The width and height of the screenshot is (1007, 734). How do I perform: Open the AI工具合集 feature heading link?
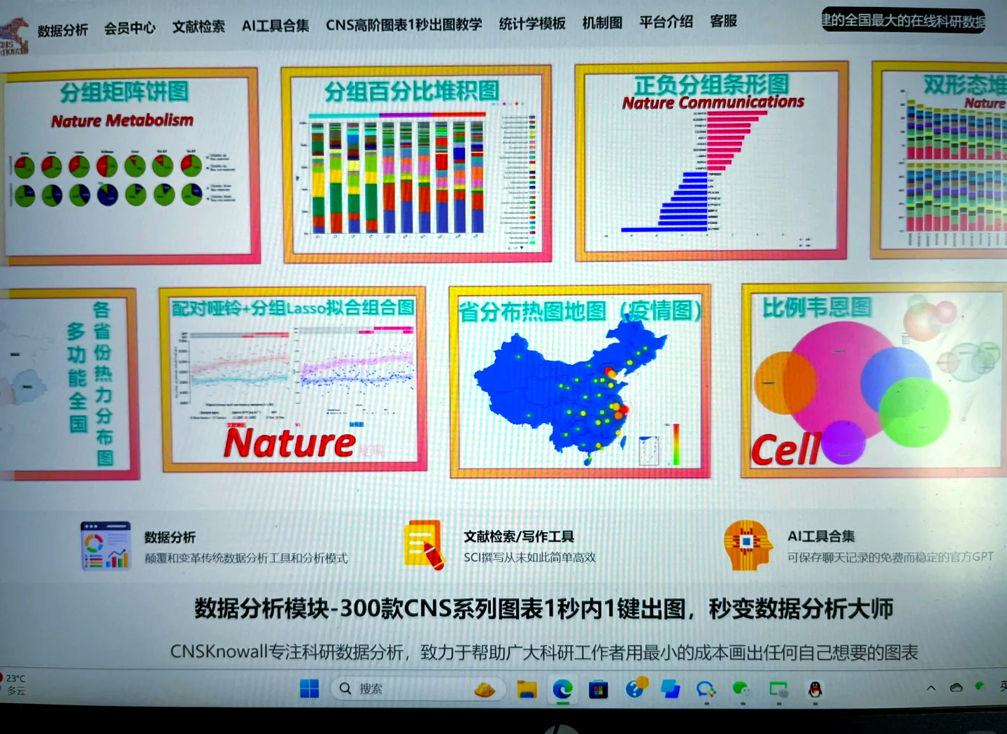(x=821, y=536)
